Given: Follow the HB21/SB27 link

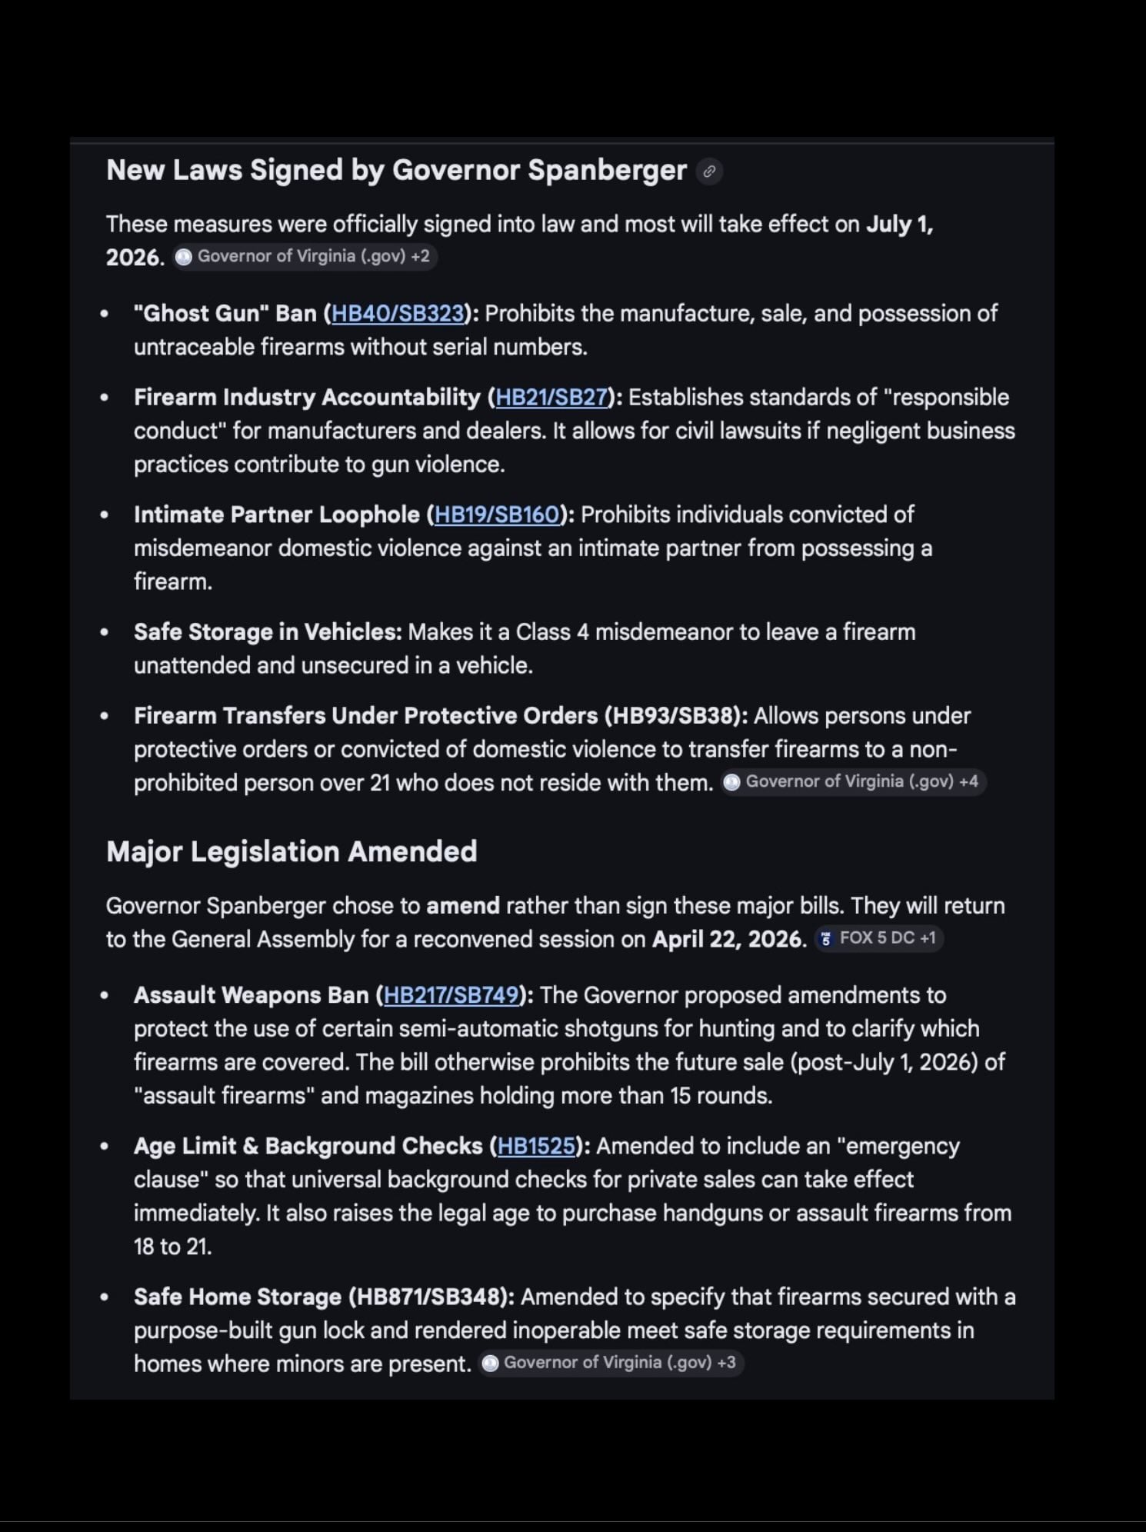Looking at the screenshot, I should [551, 398].
